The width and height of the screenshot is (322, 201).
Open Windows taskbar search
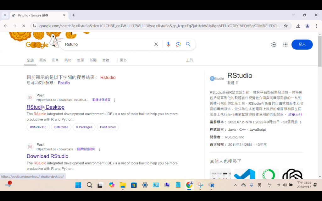tap(89, 185)
